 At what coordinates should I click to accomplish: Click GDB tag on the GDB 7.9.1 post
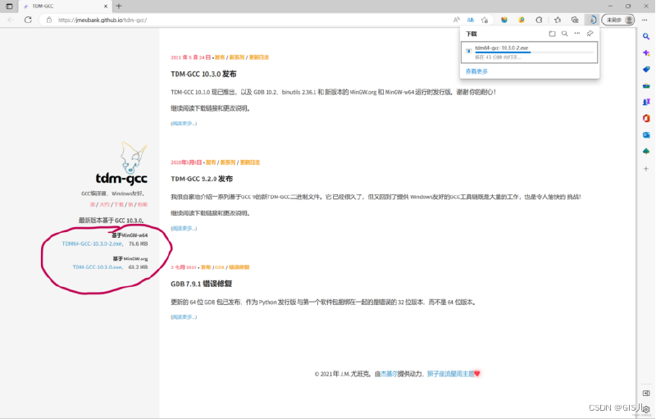pos(220,267)
